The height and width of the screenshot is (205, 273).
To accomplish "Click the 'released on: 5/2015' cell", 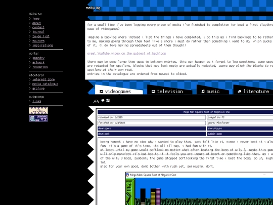I will coord(152,117).
